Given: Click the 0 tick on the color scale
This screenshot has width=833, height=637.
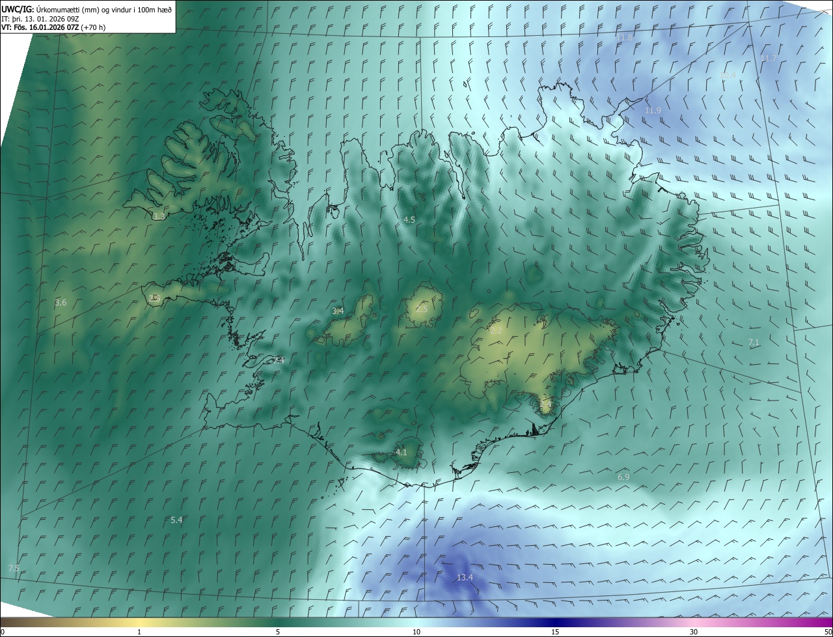Looking at the screenshot, I should 2,632.
